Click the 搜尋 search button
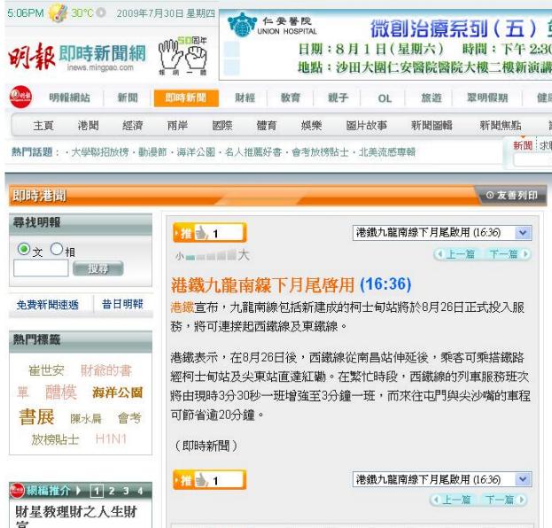 [96, 268]
